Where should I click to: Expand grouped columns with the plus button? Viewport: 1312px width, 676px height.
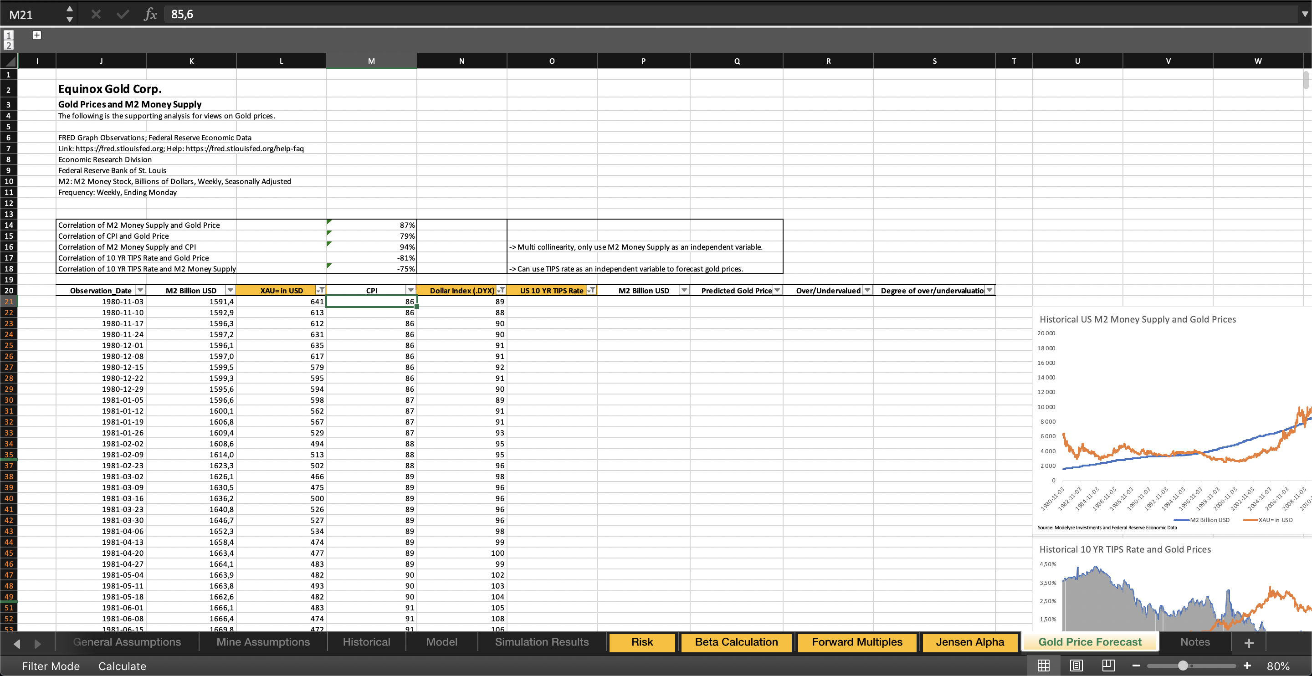tap(36, 35)
